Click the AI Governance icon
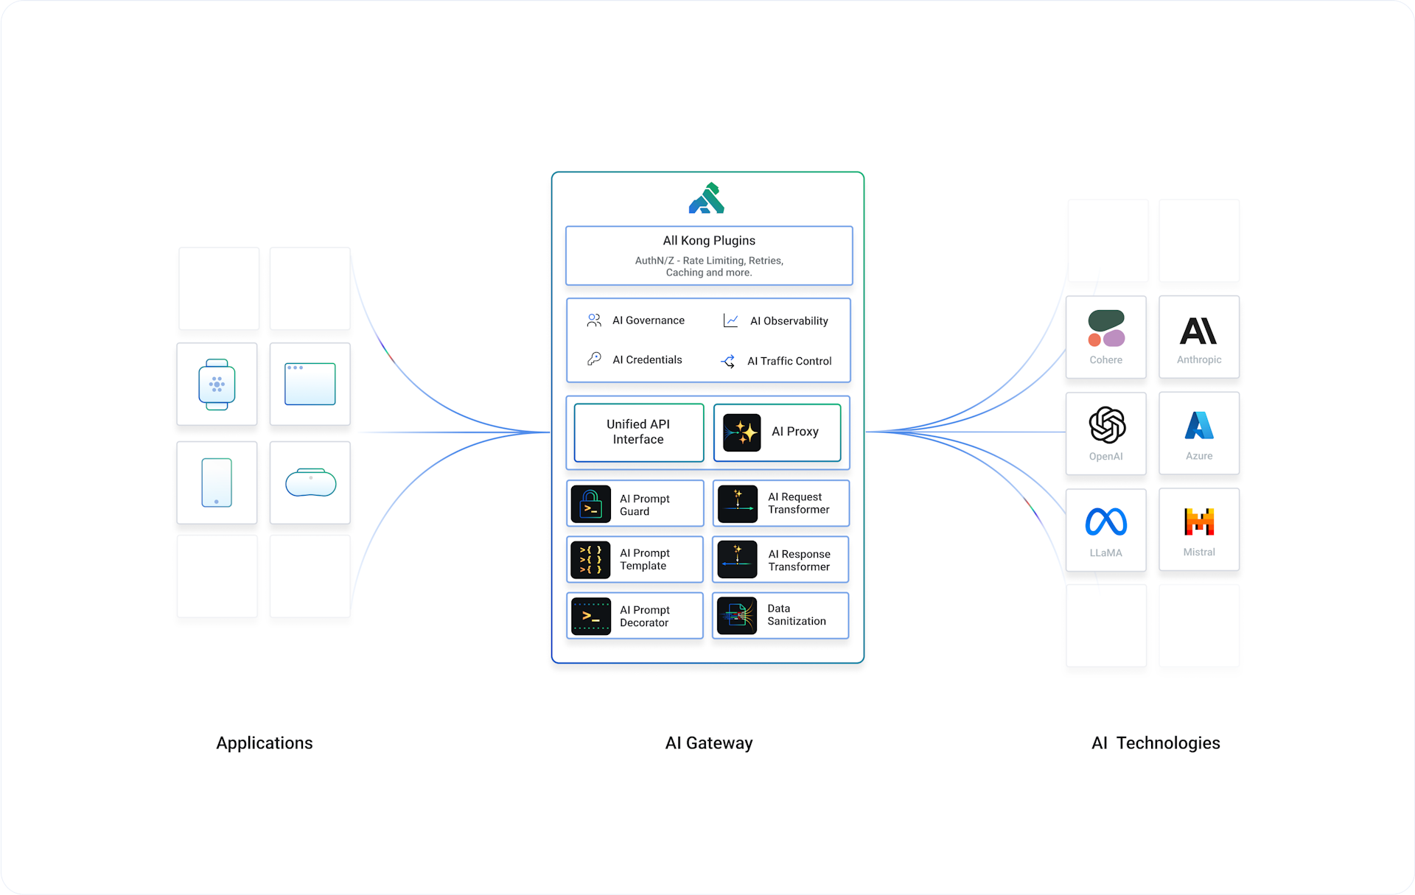 pyautogui.click(x=593, y=320)
